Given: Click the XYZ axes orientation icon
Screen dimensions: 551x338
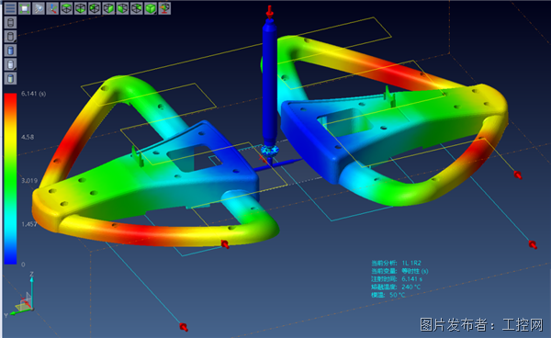Looking at the screenshot, I should [x=52, y=8].
